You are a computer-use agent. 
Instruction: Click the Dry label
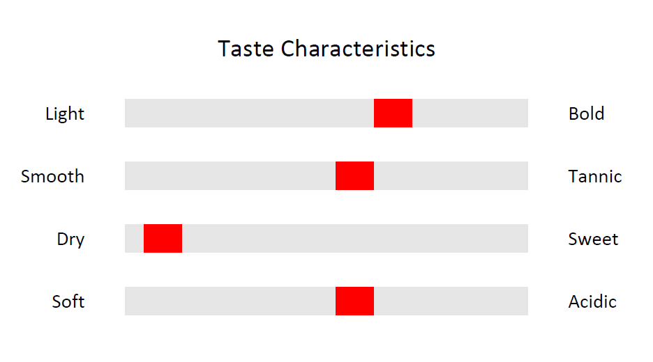click(x=70, y=239)
